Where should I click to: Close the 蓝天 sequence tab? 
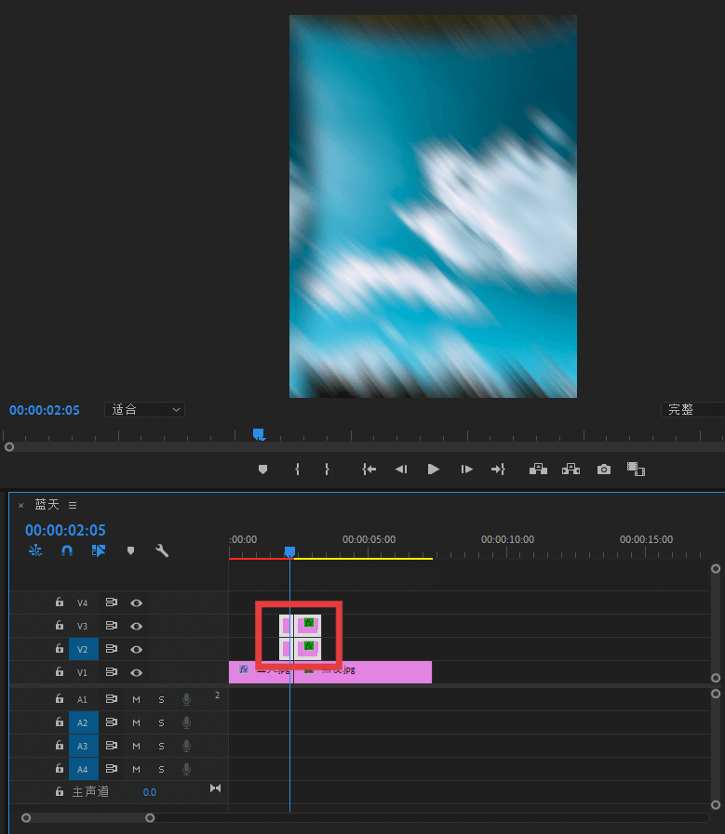(20, 506)
